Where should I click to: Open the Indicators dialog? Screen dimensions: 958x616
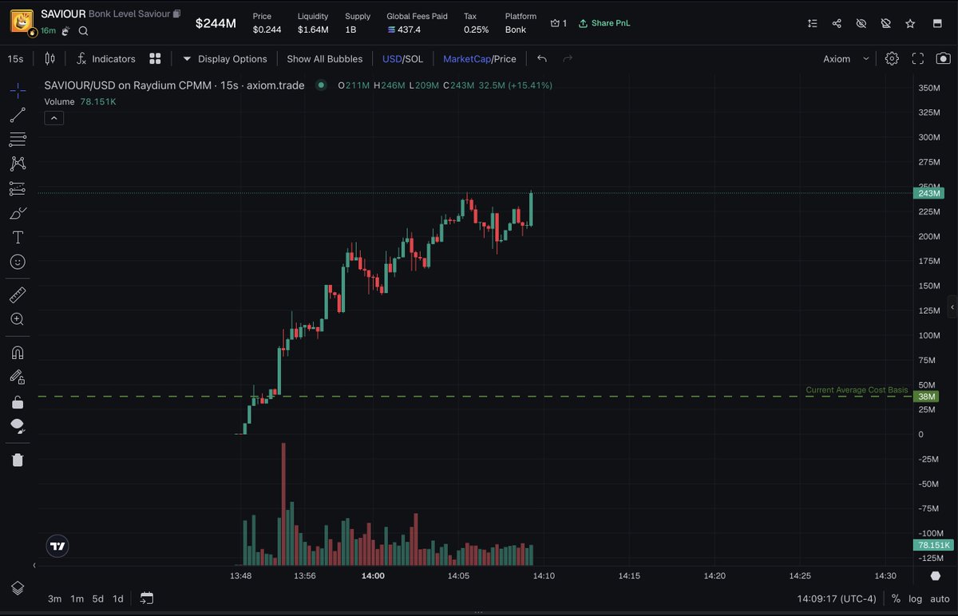106,59
